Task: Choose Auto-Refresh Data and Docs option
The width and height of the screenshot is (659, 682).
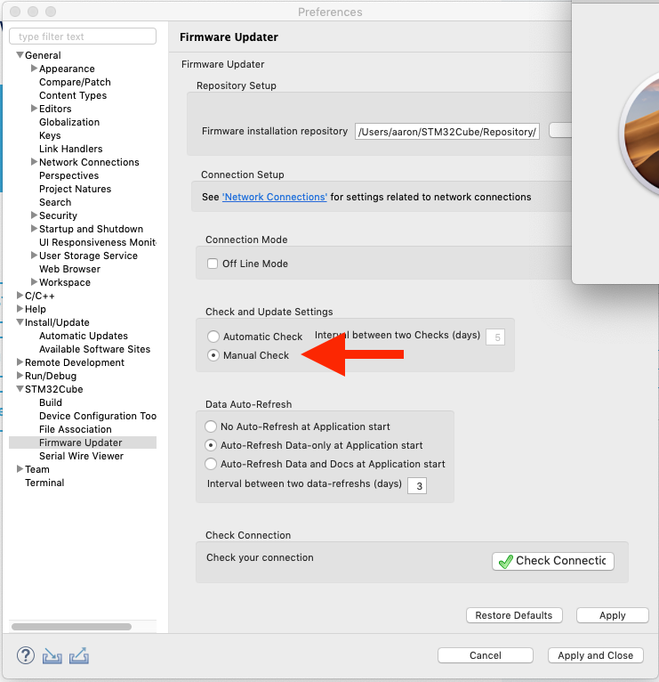Action: pos(211,464)
